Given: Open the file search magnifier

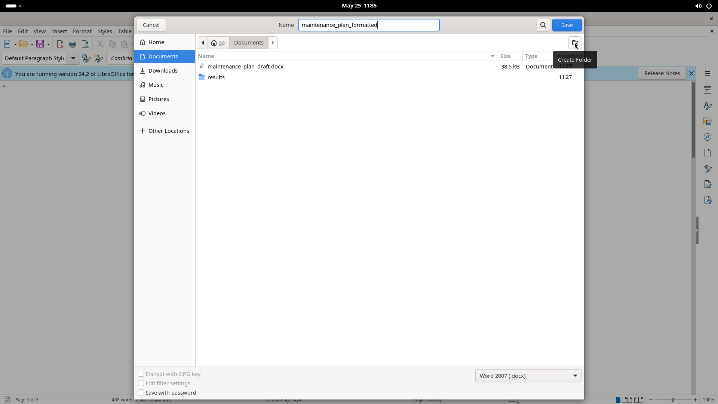Looking at the screenshot, I should pos(543,25).
